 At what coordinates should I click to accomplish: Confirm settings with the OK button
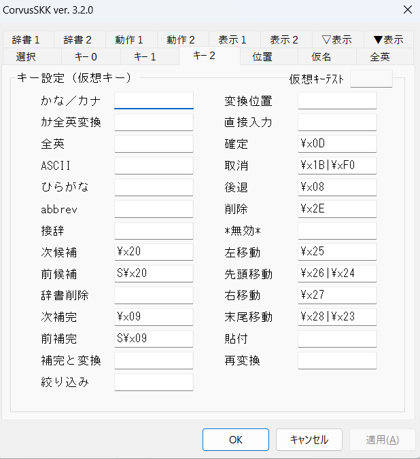[x=236, y=440]
